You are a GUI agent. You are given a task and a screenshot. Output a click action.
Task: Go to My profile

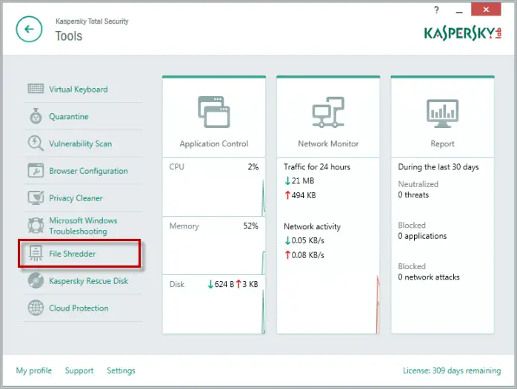point(33,371)
